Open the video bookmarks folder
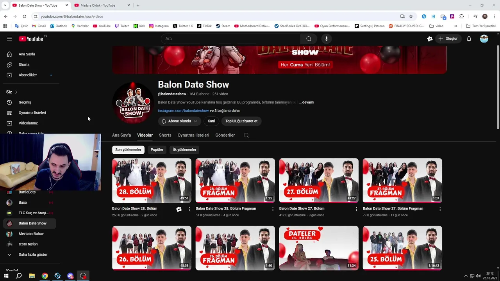 436,26
